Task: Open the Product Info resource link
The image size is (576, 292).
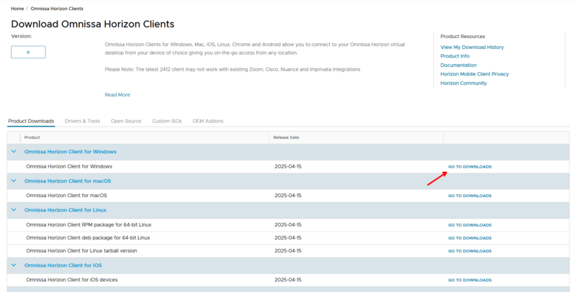Action: (x=455, y=56)
